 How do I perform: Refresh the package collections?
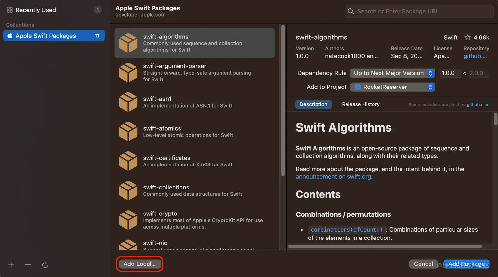click(45, 264)
